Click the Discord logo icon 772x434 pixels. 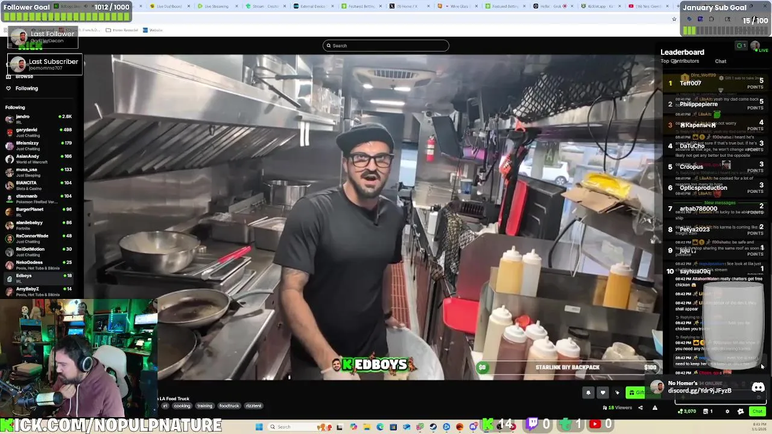(758, 388)
